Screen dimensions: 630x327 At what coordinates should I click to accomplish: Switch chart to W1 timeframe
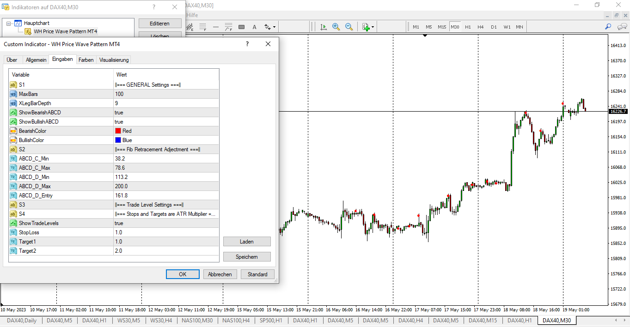tap(507, 27)
